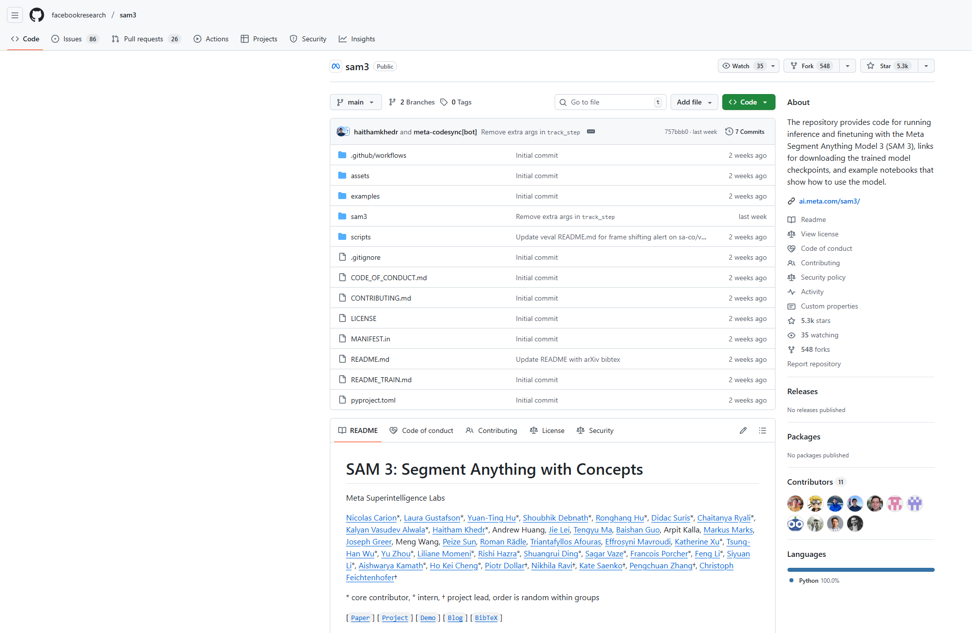This screenshot has height=633, width=972.
Task: Open the hamburger navigation menu
Action: [15, 15]
